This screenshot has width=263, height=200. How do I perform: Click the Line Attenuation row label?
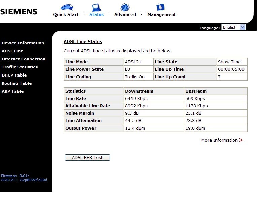83,121
